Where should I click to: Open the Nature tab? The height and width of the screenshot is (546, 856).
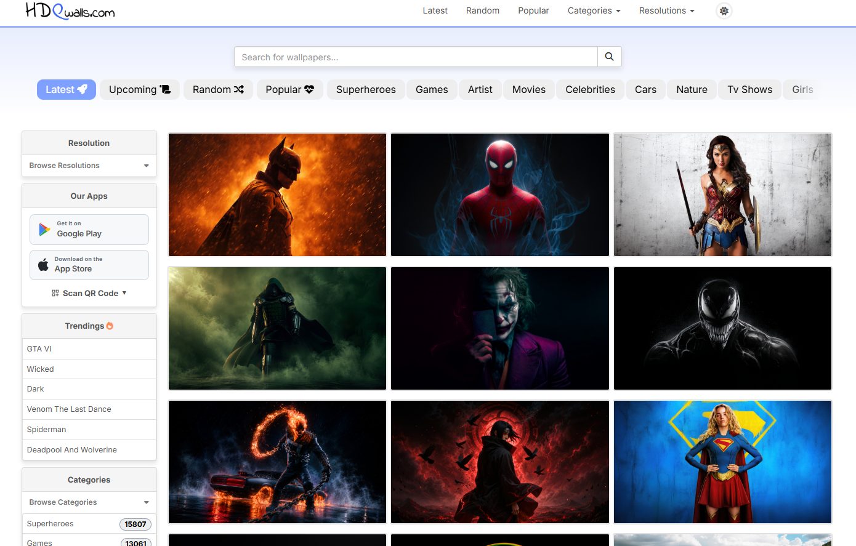click(692, 89)
